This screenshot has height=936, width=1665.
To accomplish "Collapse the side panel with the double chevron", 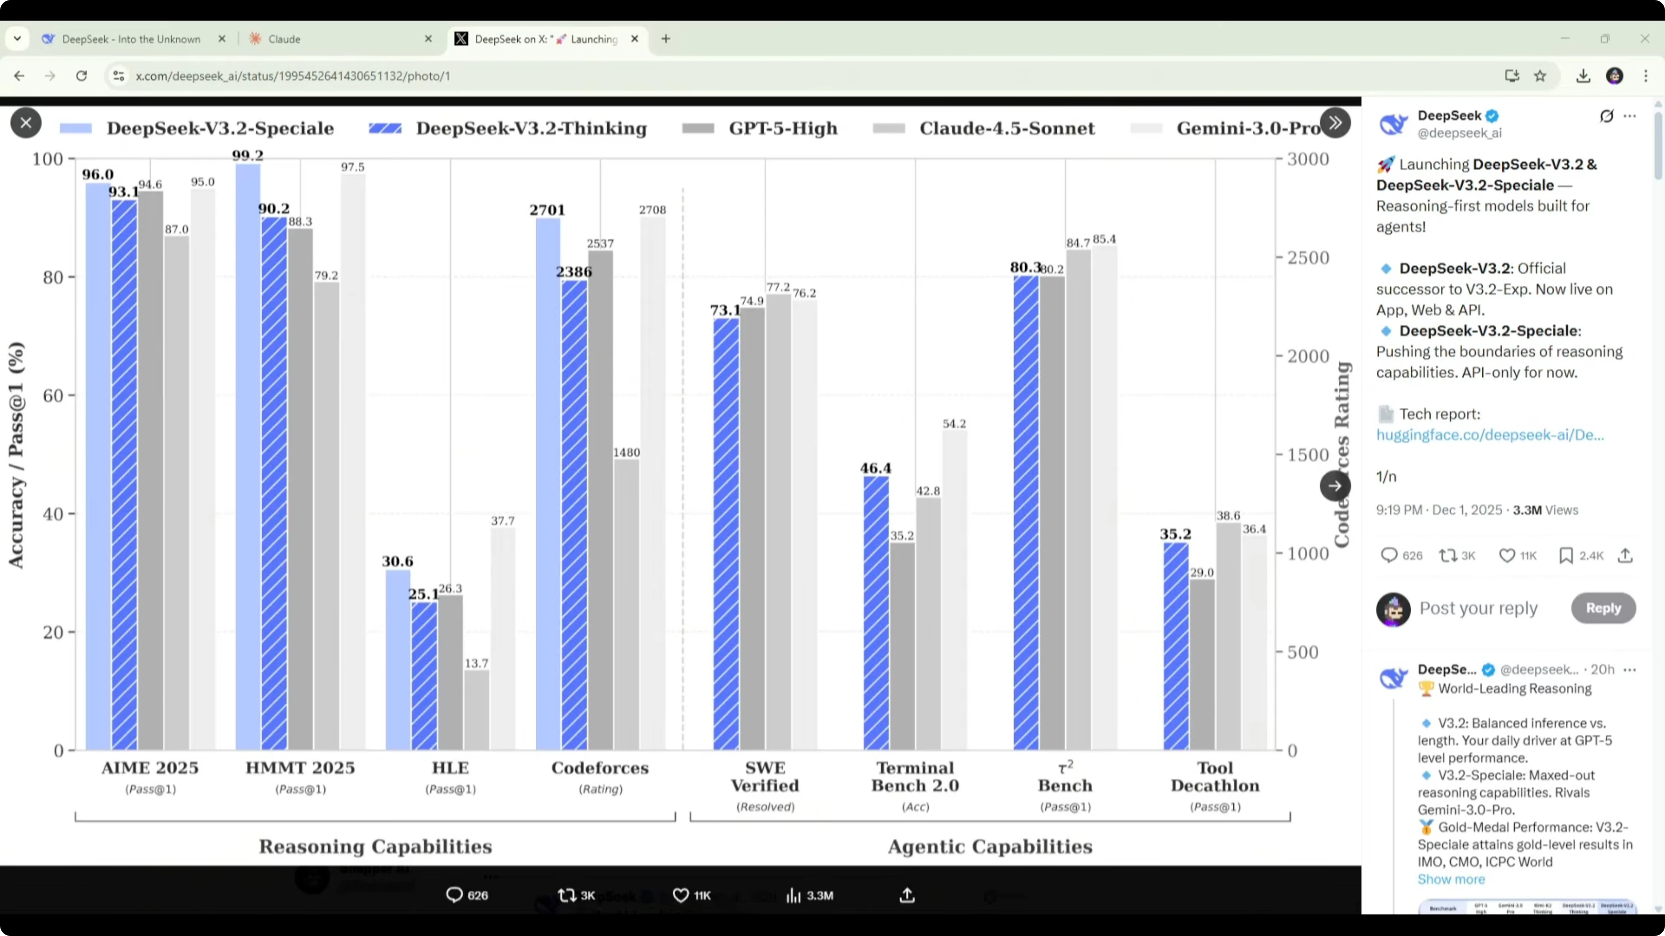I will (x=1335, y=123).
